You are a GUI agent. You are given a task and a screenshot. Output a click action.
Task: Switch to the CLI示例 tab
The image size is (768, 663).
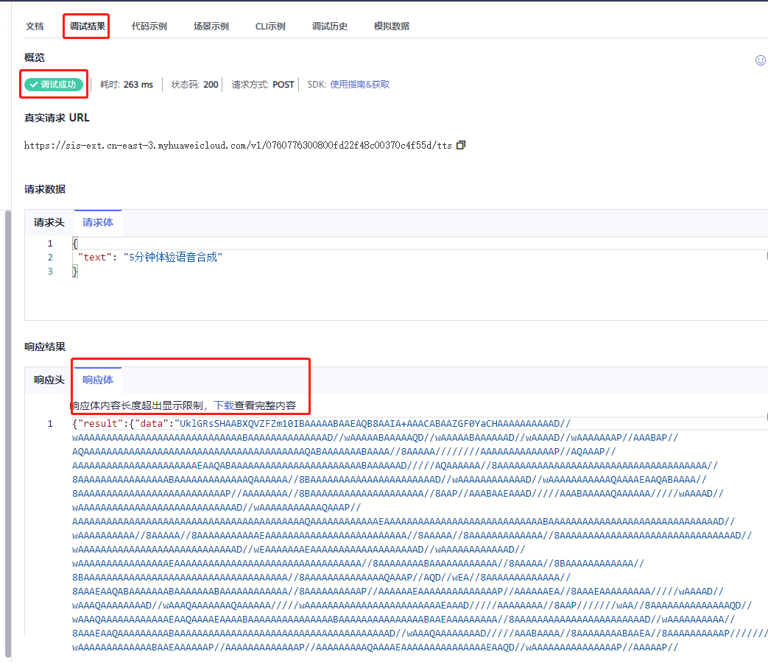pos(270,26)
